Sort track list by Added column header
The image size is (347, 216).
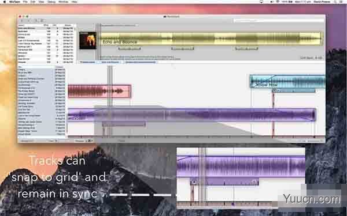[68, 25]
